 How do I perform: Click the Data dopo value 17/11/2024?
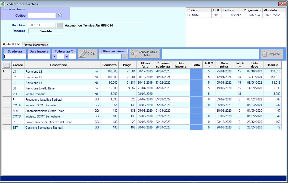tap(255, 77)
